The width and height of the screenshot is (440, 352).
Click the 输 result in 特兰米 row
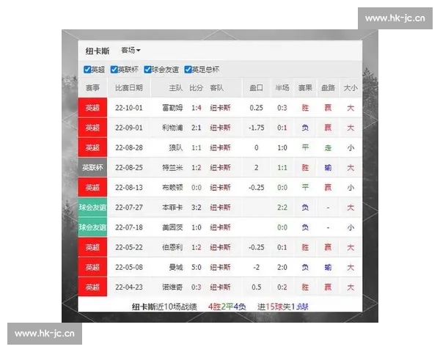click(x=328, y=168)
